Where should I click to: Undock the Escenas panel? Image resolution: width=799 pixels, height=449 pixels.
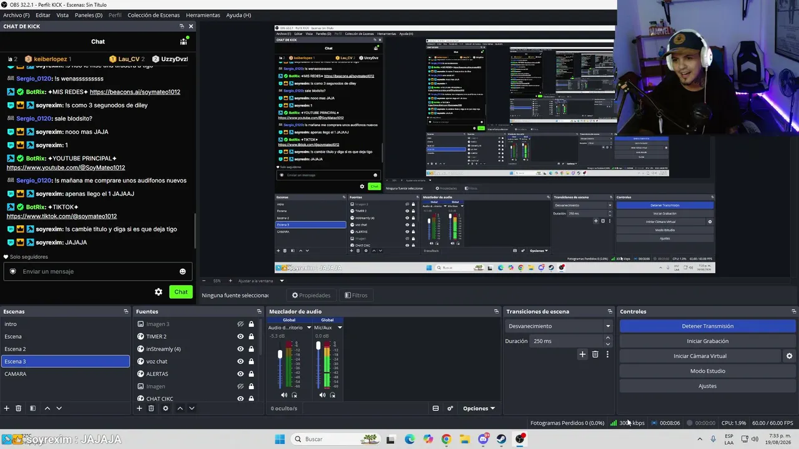pyautogui.click(x=126, y=311)
